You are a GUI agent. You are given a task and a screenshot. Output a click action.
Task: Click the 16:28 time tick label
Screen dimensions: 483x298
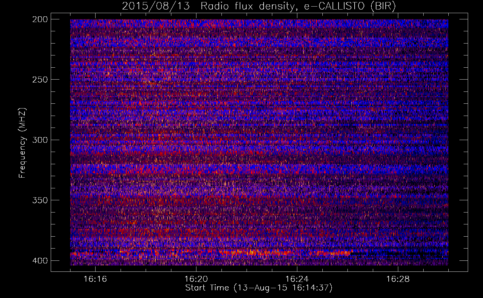[x=398, y=279]
